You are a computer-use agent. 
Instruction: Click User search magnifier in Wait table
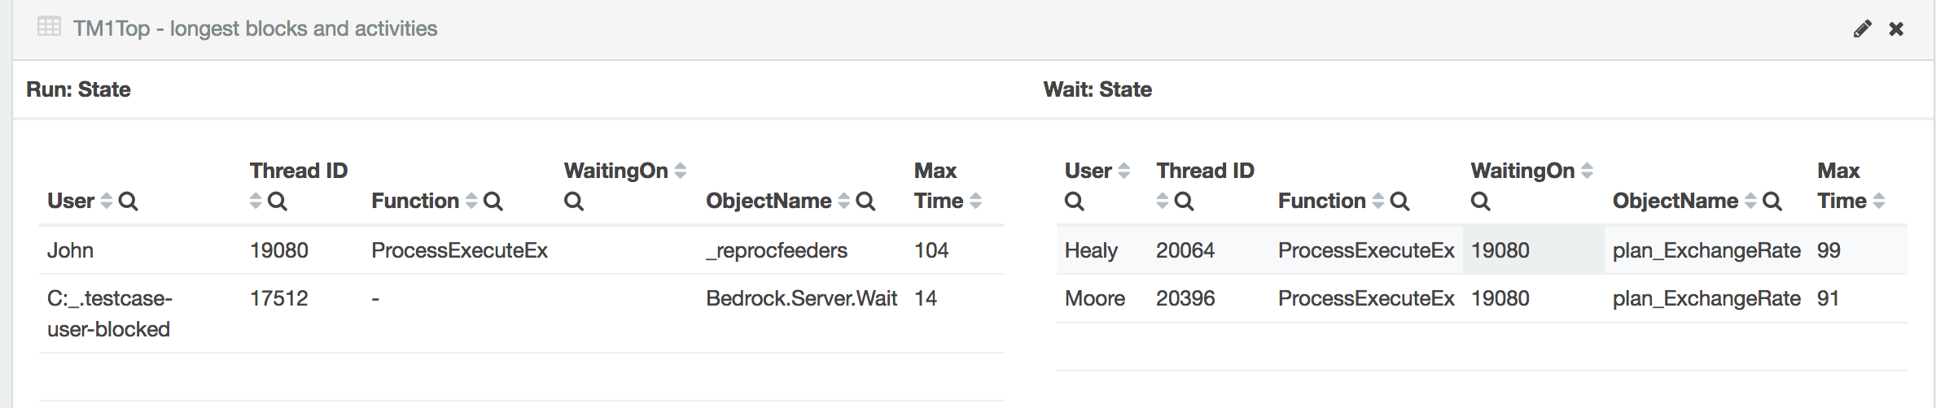coord(1074,201)
